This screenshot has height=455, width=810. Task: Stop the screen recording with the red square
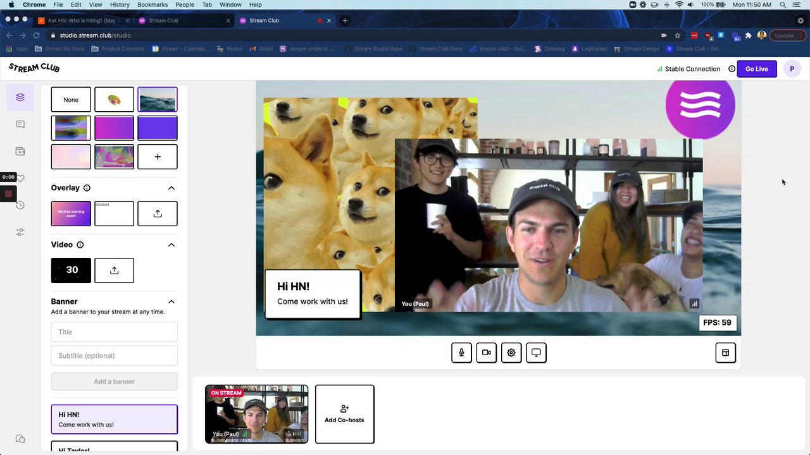pos(8,193)
